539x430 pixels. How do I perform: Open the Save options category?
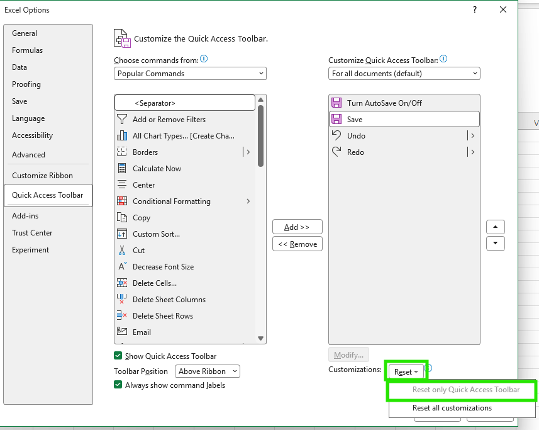(48, 101)
